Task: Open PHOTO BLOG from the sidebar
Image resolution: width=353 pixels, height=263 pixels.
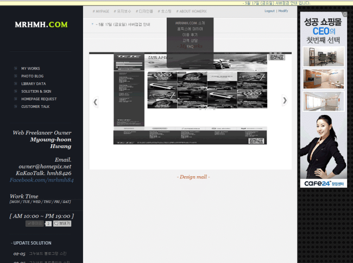Action: pos(32,76)
